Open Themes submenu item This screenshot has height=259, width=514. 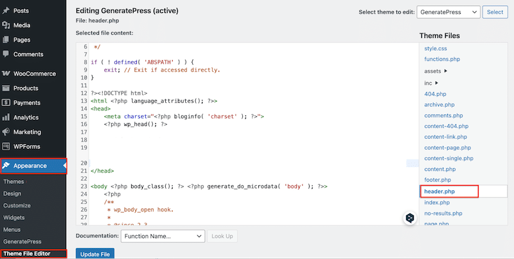coord(13,182)
